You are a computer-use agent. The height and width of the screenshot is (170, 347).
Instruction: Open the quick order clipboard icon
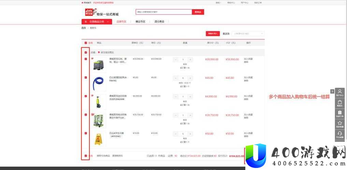point(340,114)
